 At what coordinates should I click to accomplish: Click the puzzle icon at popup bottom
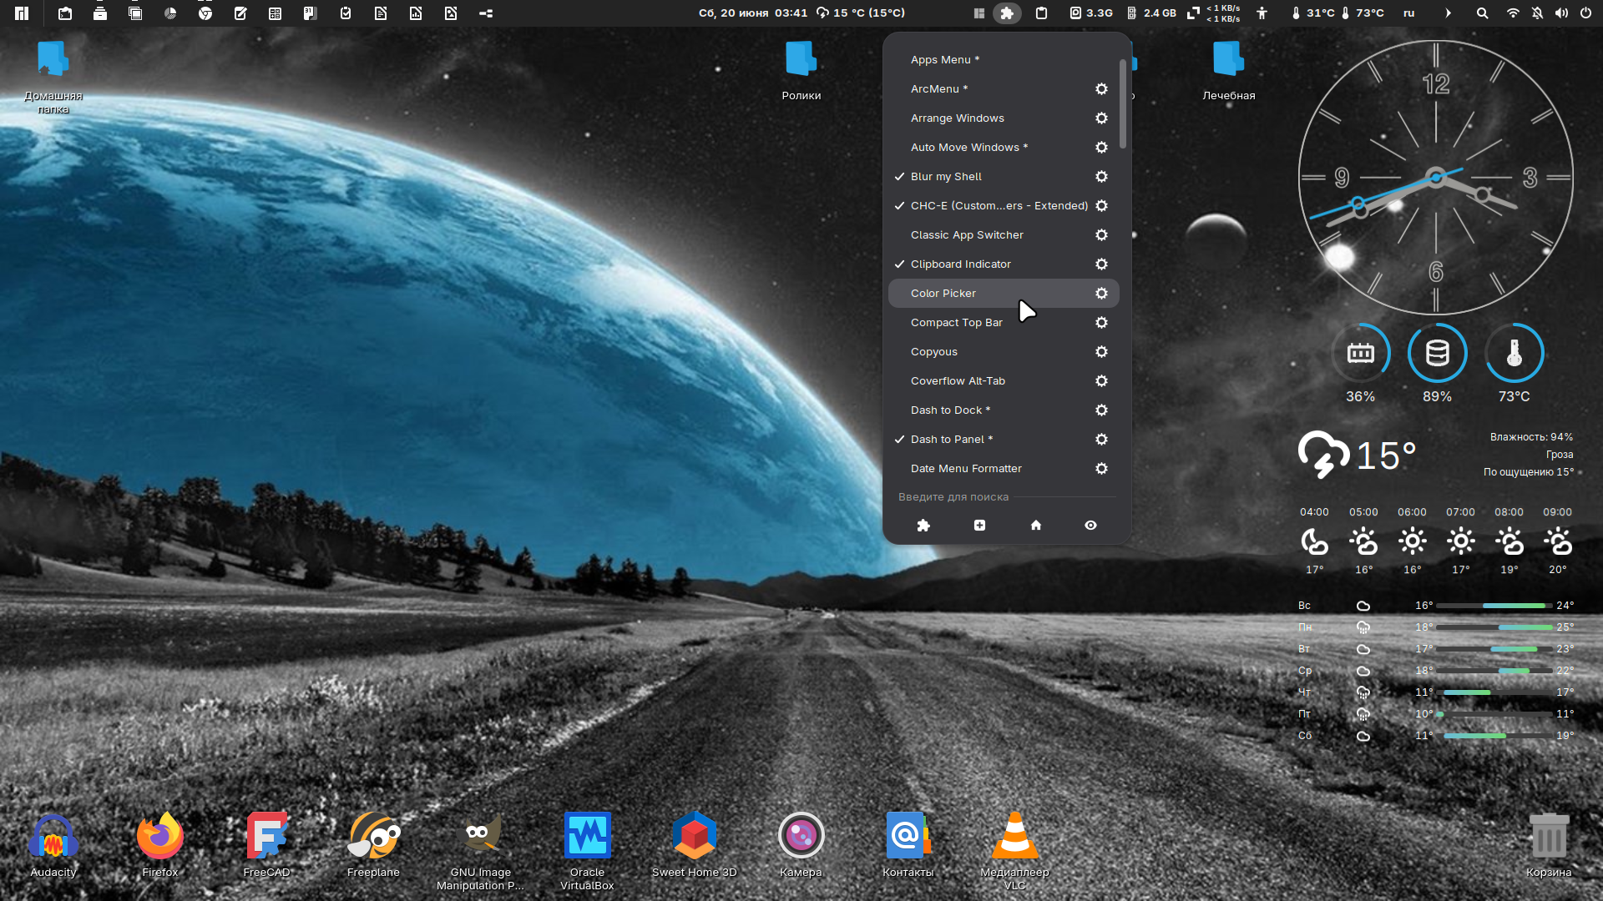coord(923,526)
